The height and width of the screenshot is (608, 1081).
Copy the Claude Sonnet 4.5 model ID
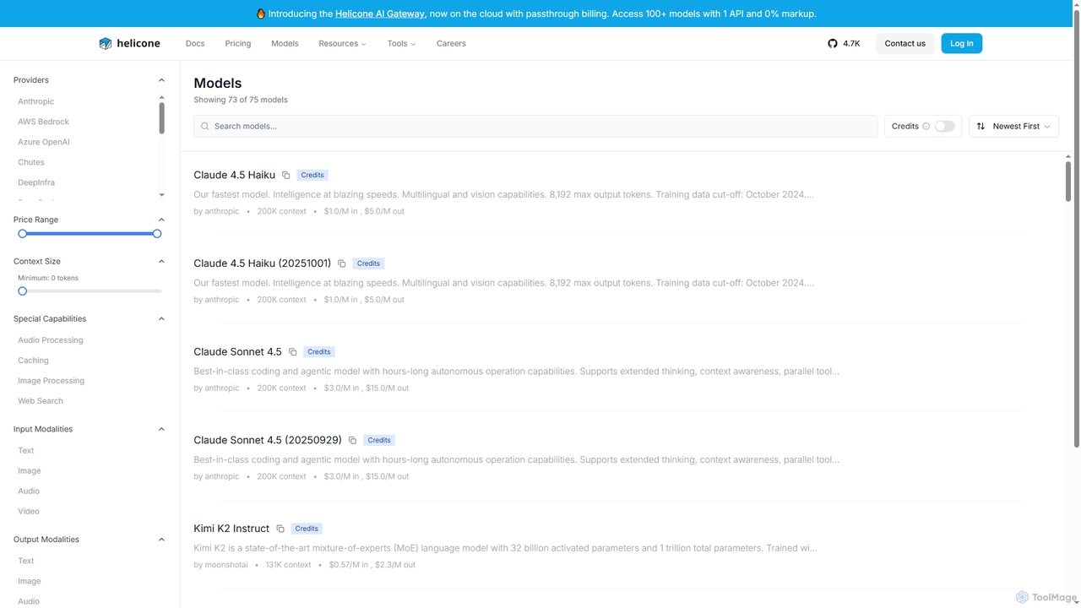(293, 351)
